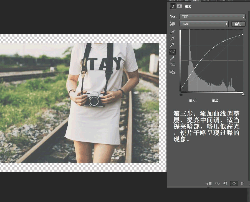The height and width of the screenshot is (202, 250).
Task: Open the RGB channel dropdown
Action: [x=204, y=24]
